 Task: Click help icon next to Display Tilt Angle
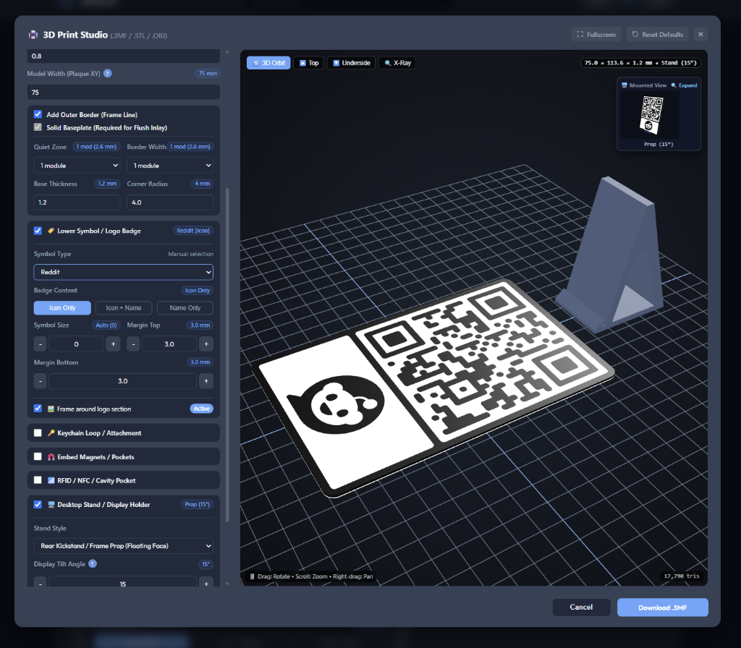pos(93,563)
